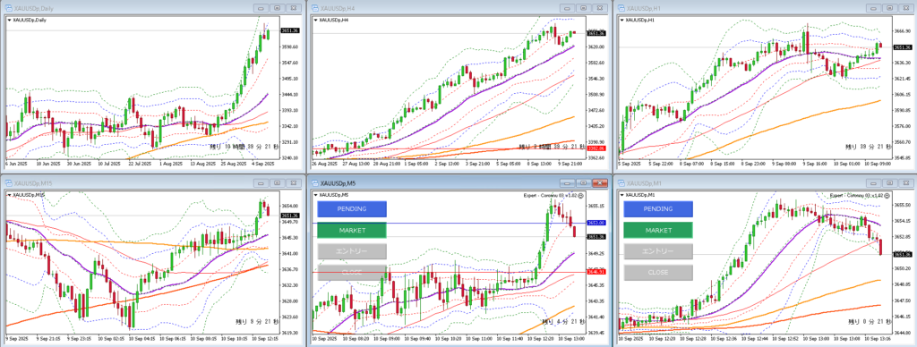The image size is (917, 347).
Task: Minimize the XAUUSDp,M15 chart window
Action: pyautogui.click(x=261, y=183)
